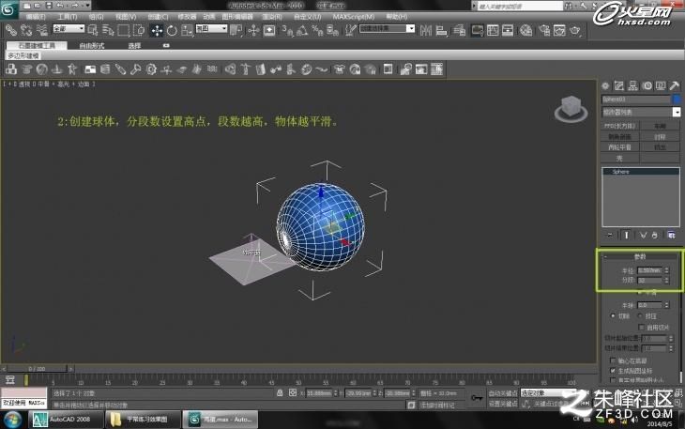
Task: Click the 自动关键点 auto key button
Action: 502,393
